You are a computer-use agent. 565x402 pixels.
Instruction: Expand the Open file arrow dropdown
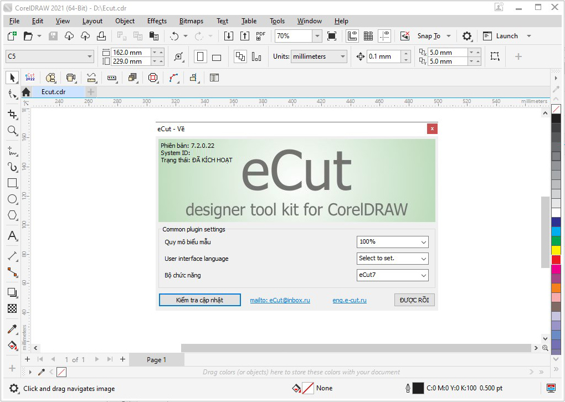pyautogui.click(x=39, y=36)
